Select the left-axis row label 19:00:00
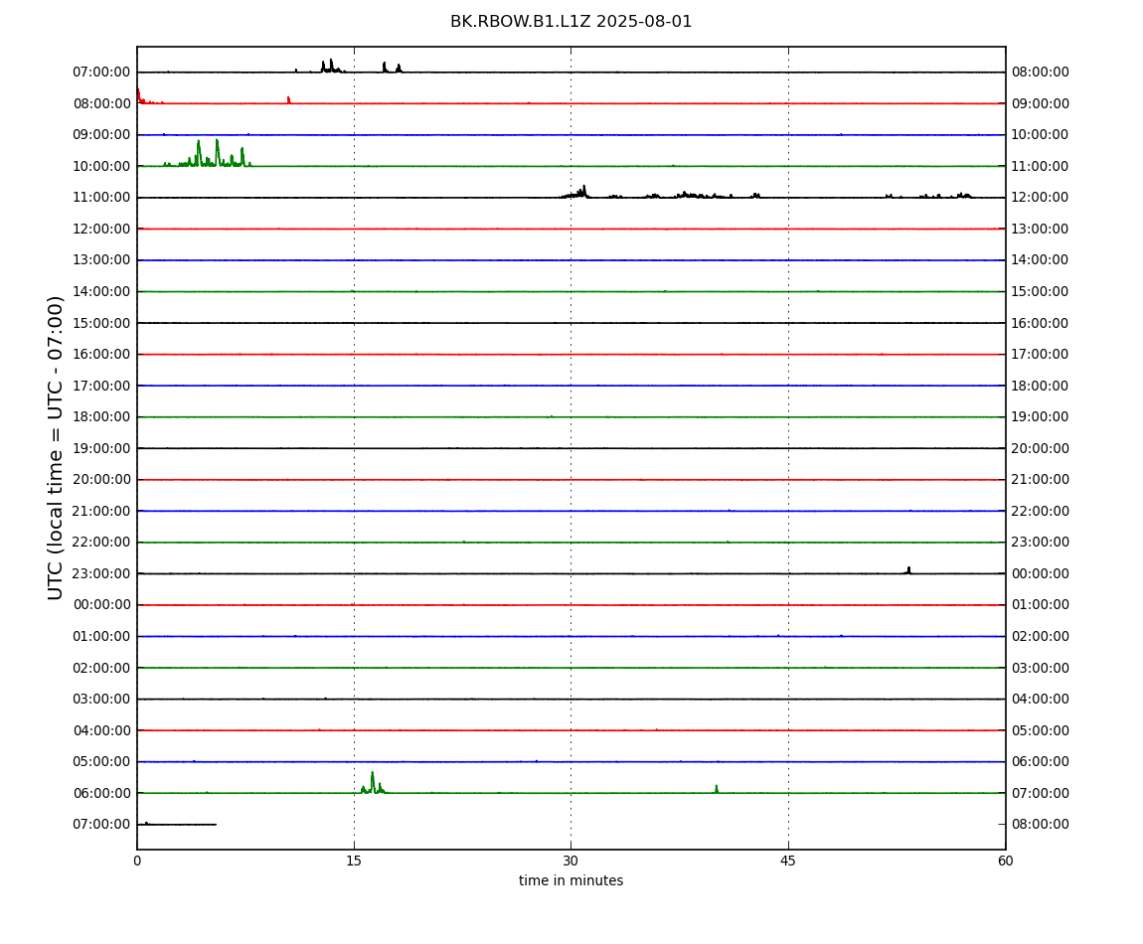Image resolution: width=1143 pixels, height=944 pixels. tap(102, 448)
